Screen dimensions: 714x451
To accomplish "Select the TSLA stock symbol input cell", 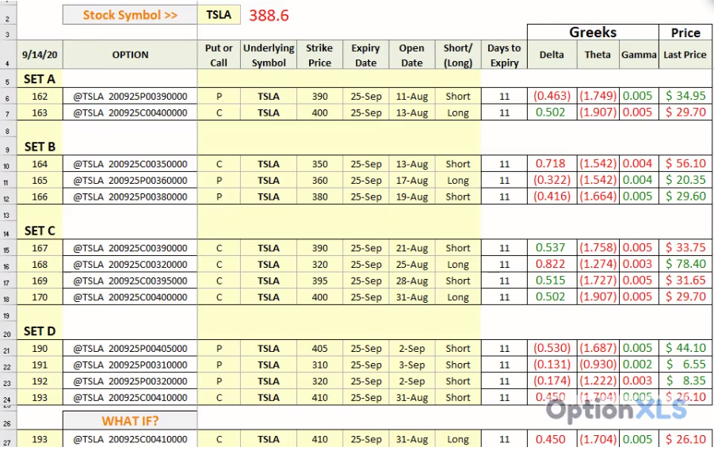I will (x=219, y=15).
